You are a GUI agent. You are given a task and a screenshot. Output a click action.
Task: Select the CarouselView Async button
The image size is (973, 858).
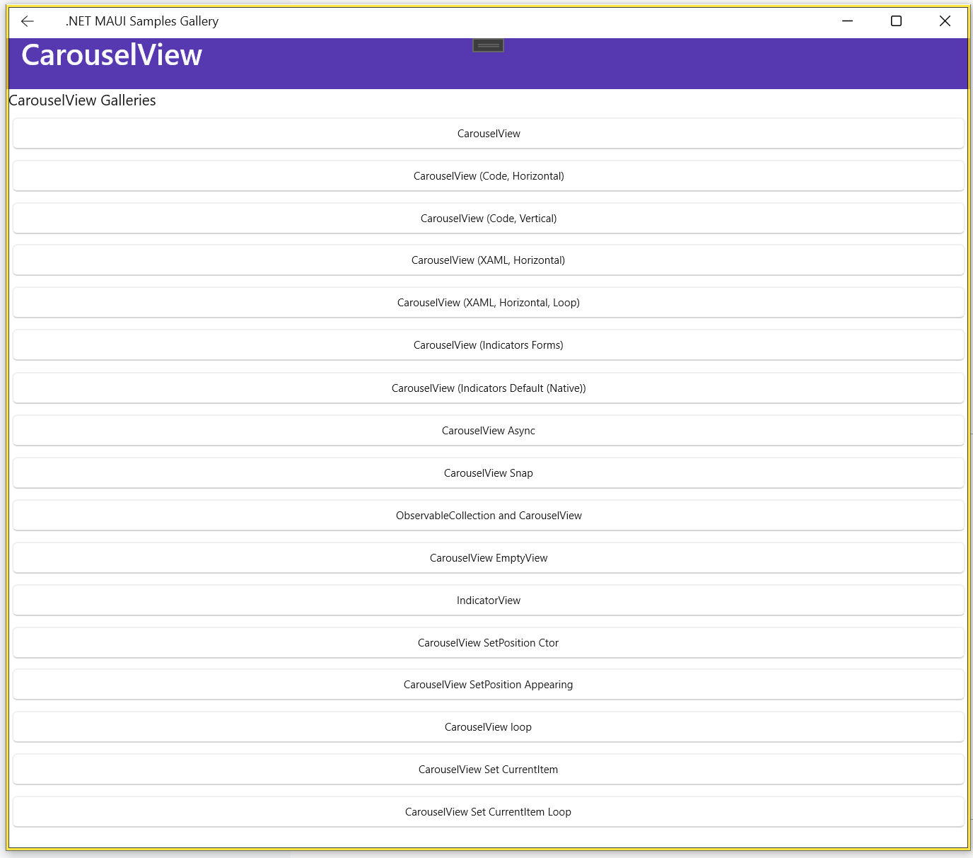pos(488,431)
